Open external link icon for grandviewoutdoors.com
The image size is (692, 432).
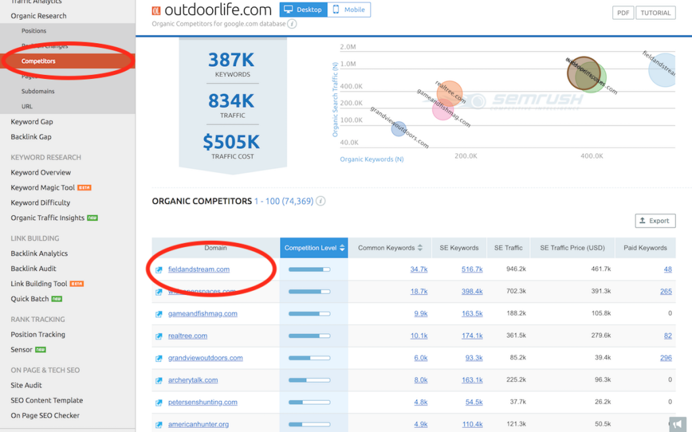(x=158, y=358)
